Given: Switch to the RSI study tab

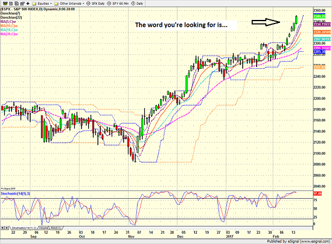Looking at the screenshot, I should (x=56, y=228).
